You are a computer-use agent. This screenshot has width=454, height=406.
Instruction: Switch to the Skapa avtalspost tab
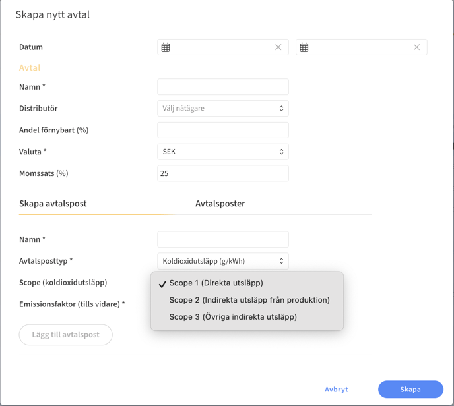[x=53, y=204]
